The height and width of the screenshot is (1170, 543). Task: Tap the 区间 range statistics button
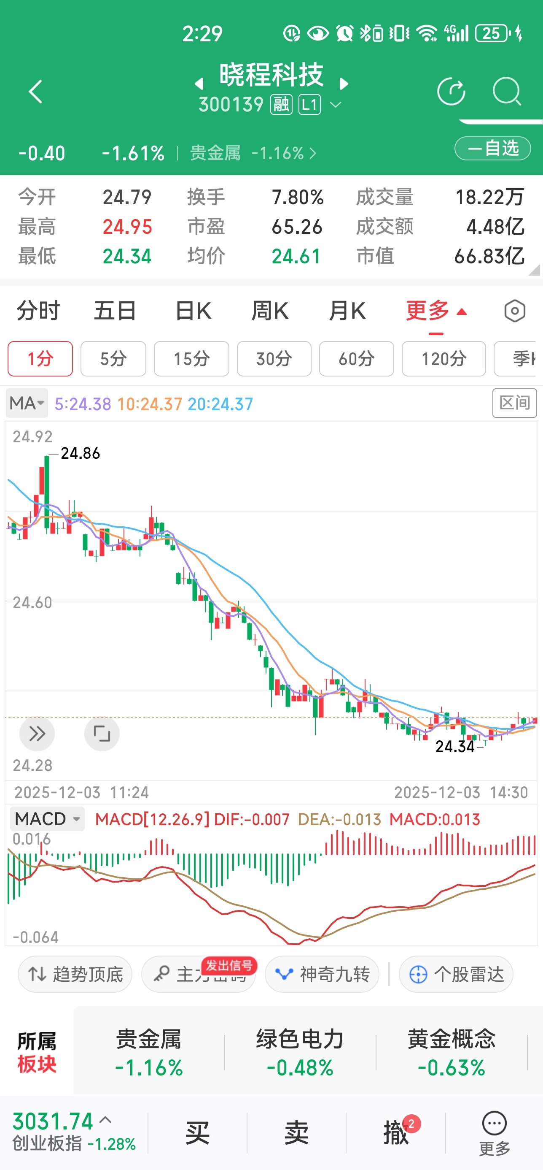coord(514,403)
